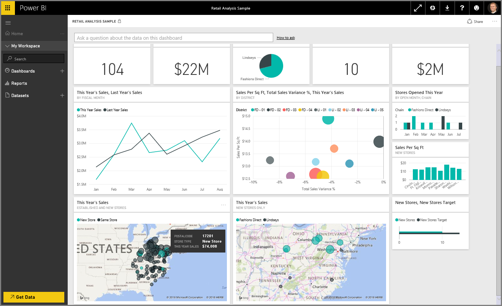This screenshot has height=306, width=502.
Task: Click the lock icon beside dashboard title
Action: click(119, 21)
